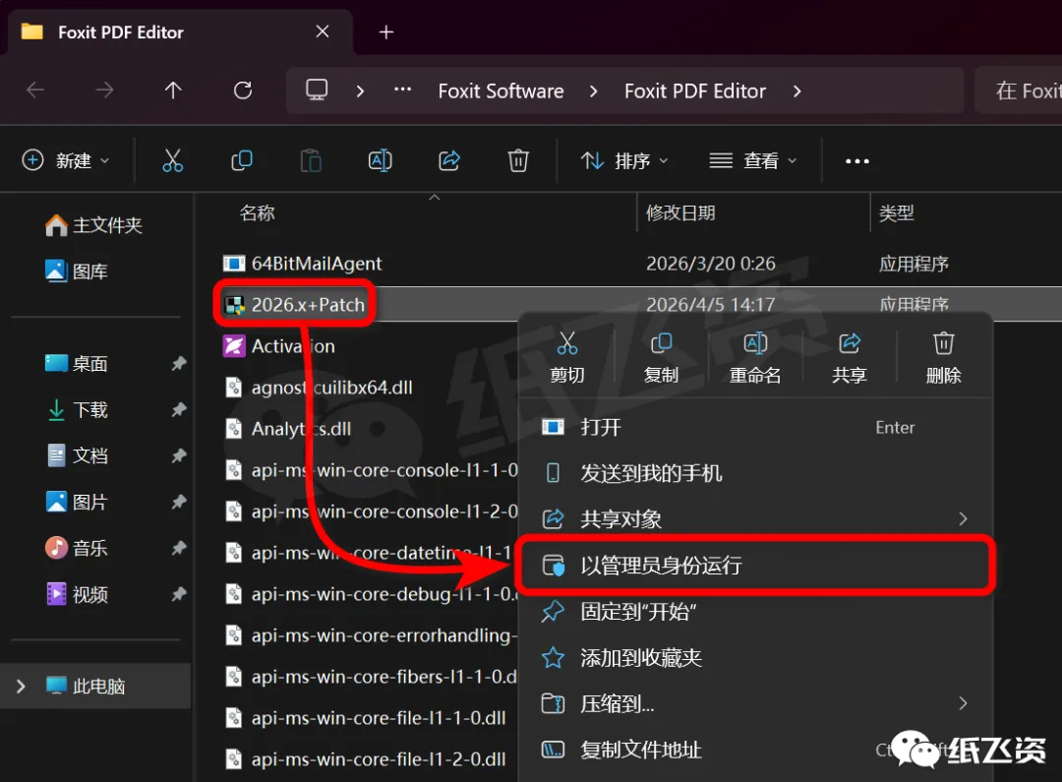
Task: Open 主文件夹 in sidebar
Action: 93,225
